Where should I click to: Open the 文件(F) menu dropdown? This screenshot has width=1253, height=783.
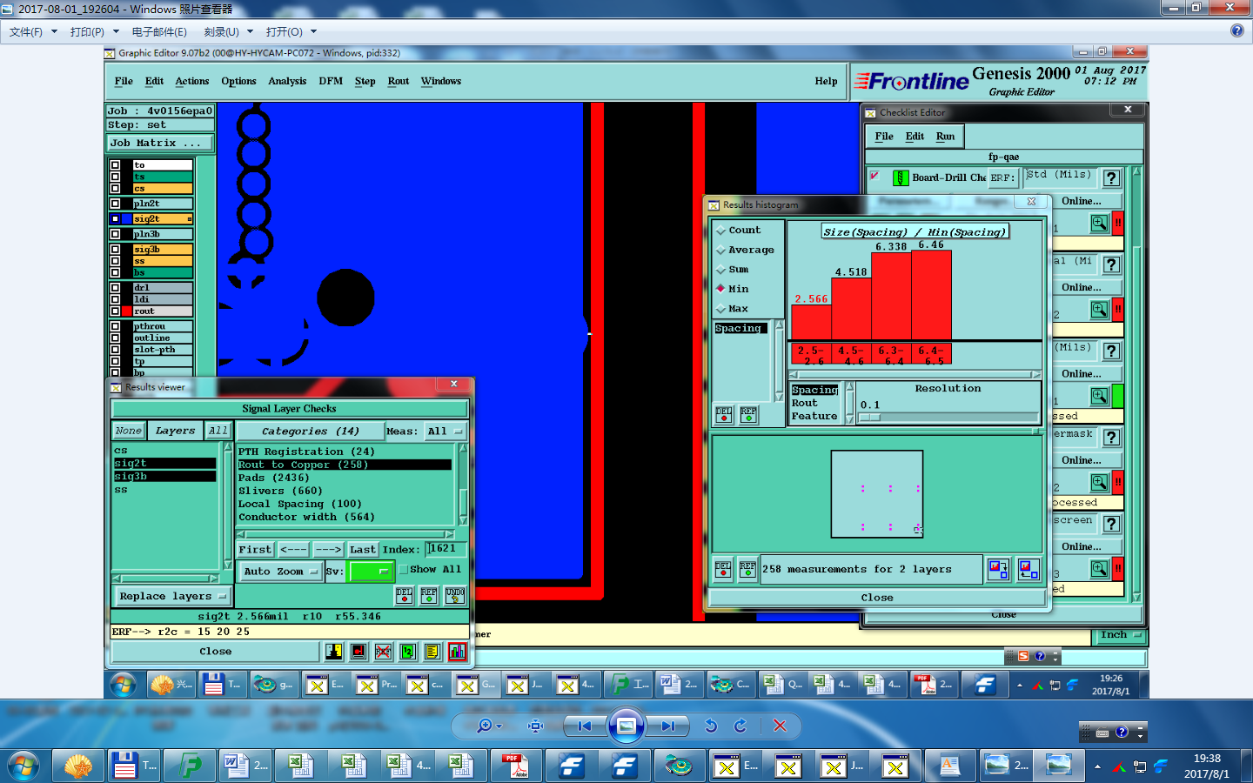(33, 31)
